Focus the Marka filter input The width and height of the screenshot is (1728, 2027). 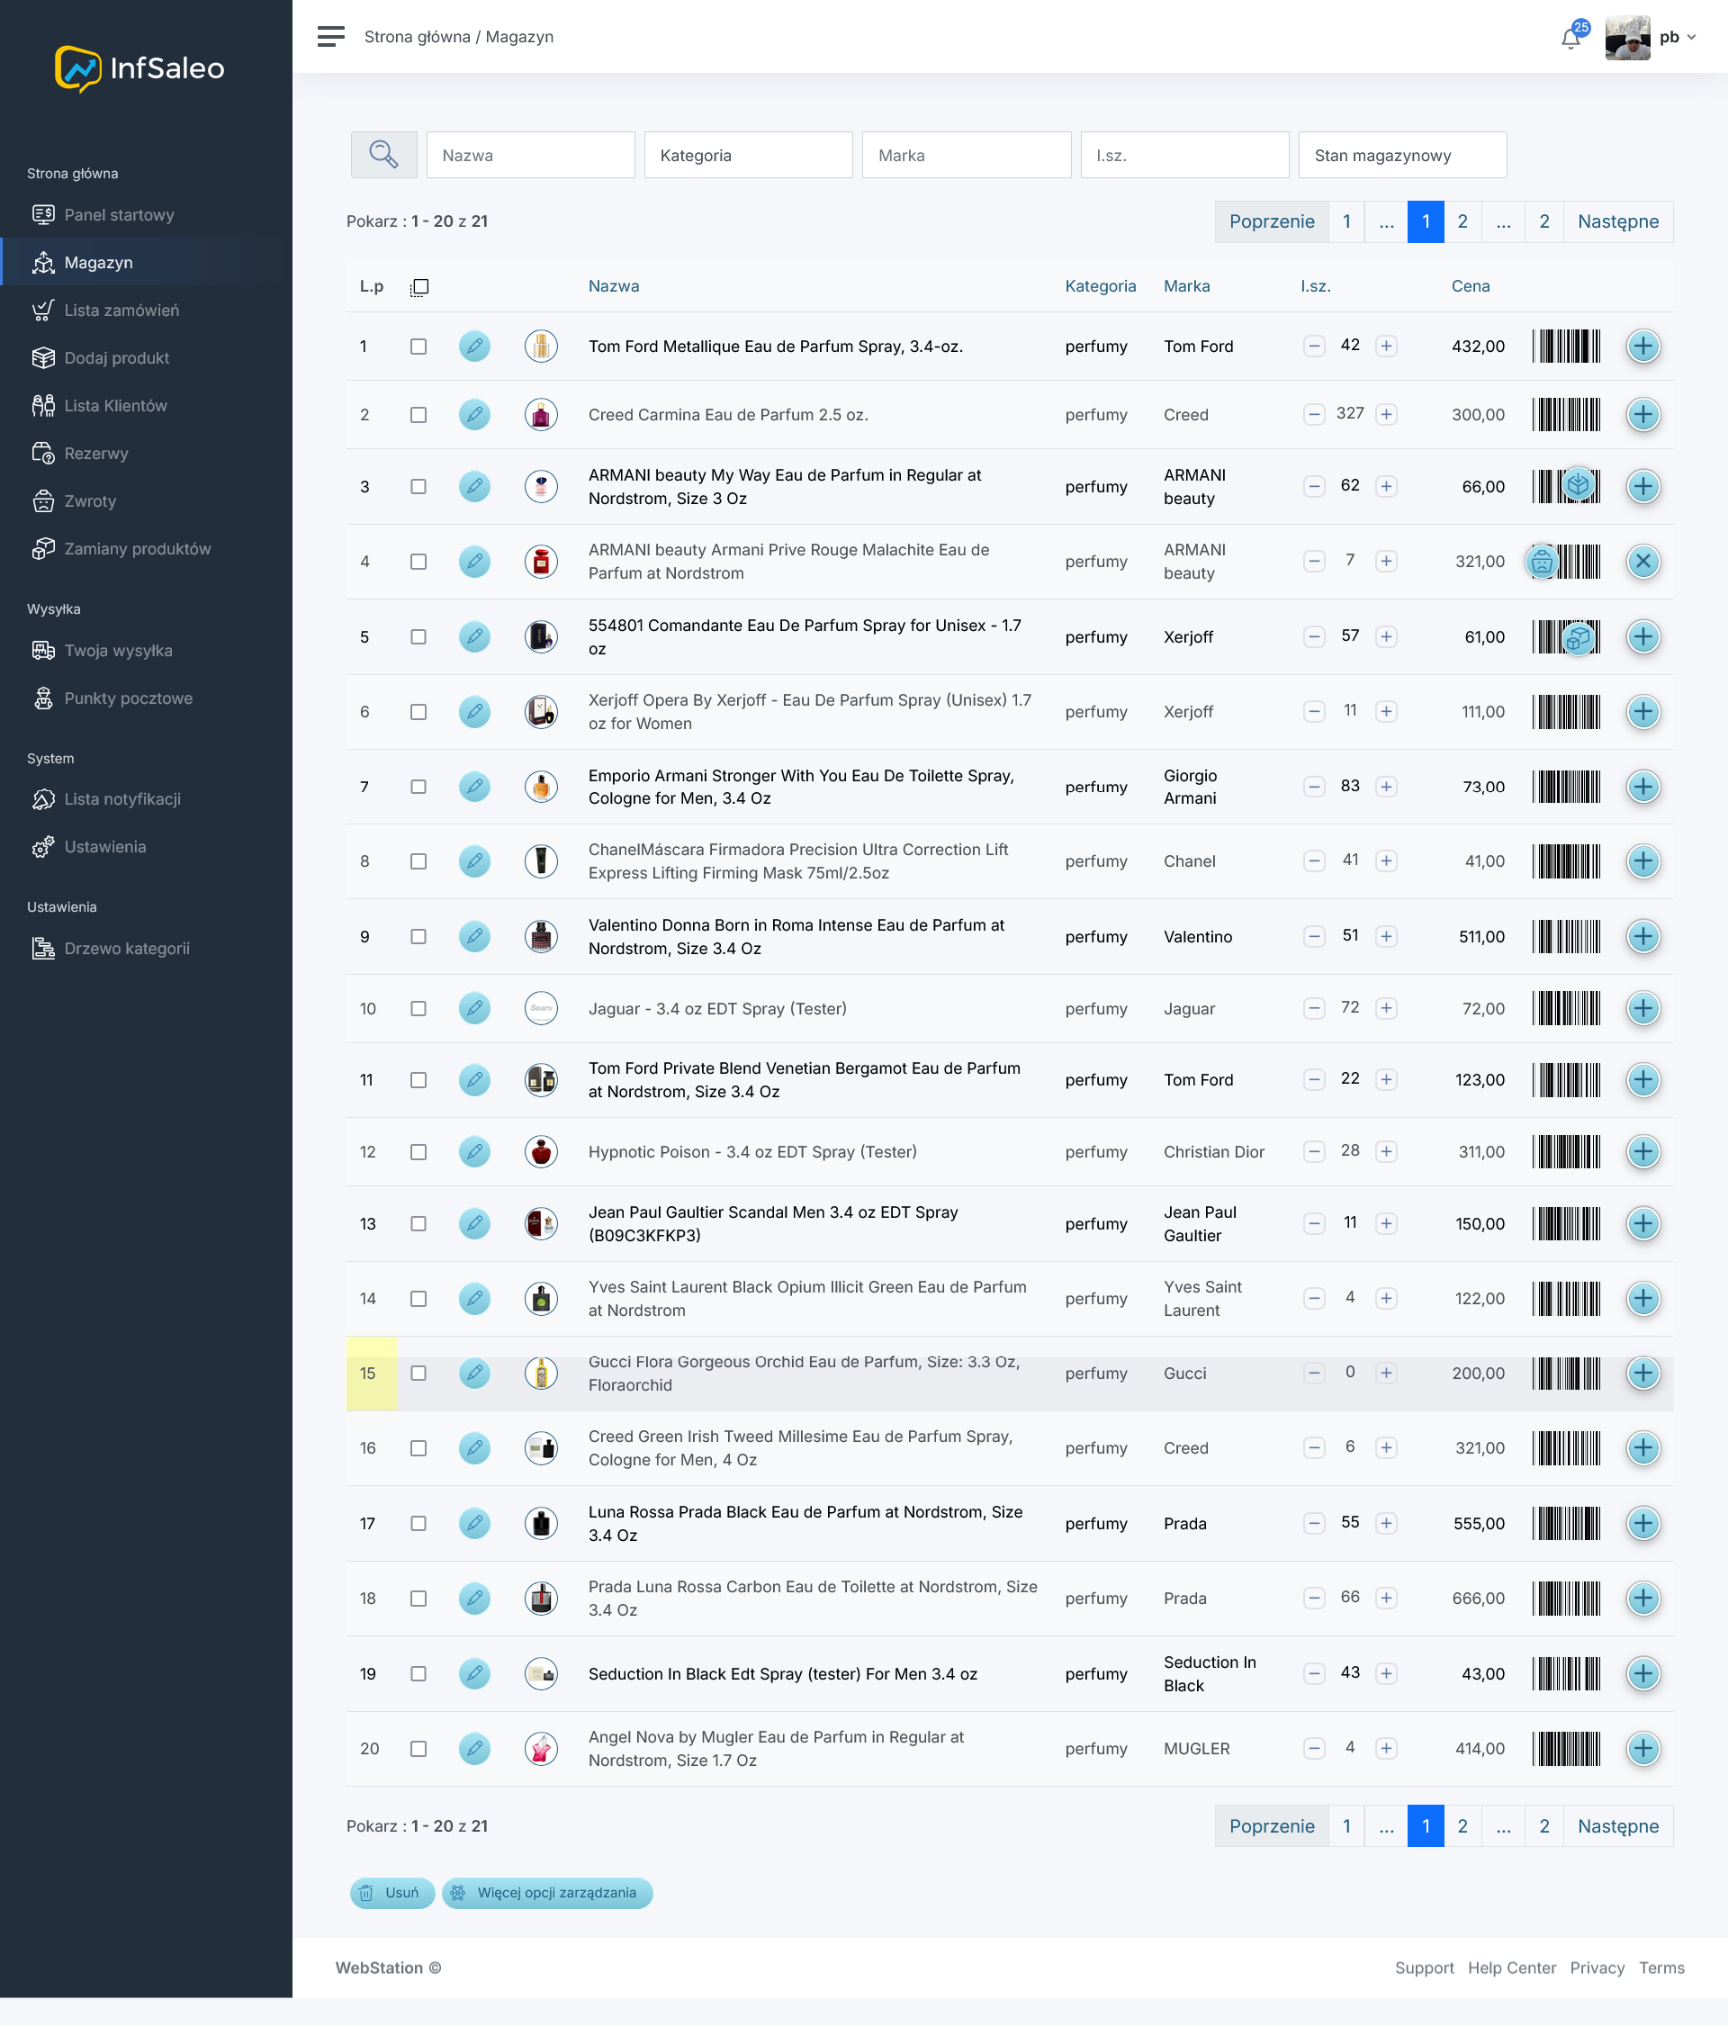(x=967, y=155)
